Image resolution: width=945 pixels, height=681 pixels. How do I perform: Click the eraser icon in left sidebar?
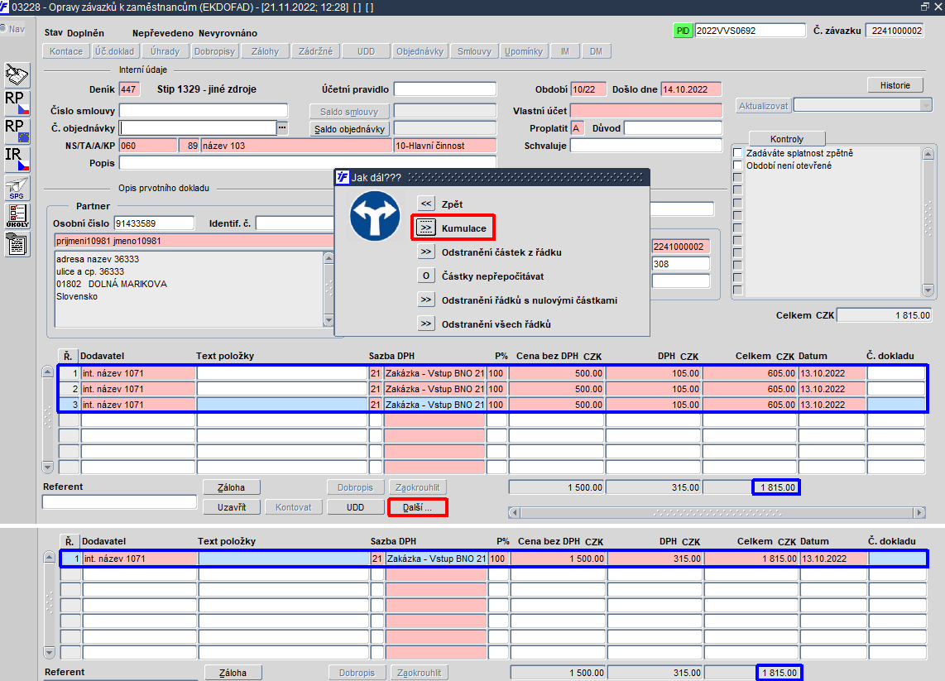pos(17,75)
